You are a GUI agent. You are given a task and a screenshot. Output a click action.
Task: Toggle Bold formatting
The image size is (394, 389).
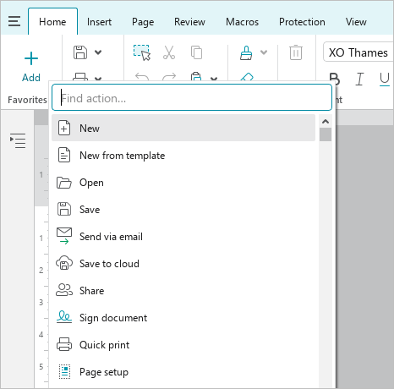pyautogui.click(x=334, y=79)
